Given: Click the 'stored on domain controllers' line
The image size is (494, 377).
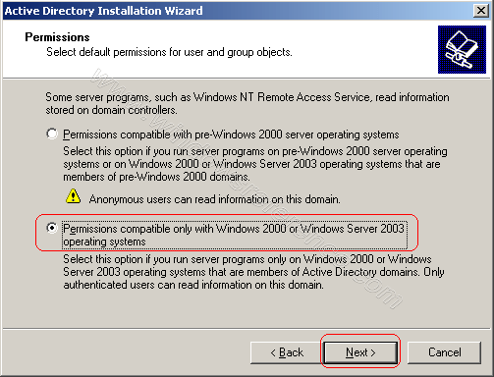Looking at the screenshot, I should 111,110.
